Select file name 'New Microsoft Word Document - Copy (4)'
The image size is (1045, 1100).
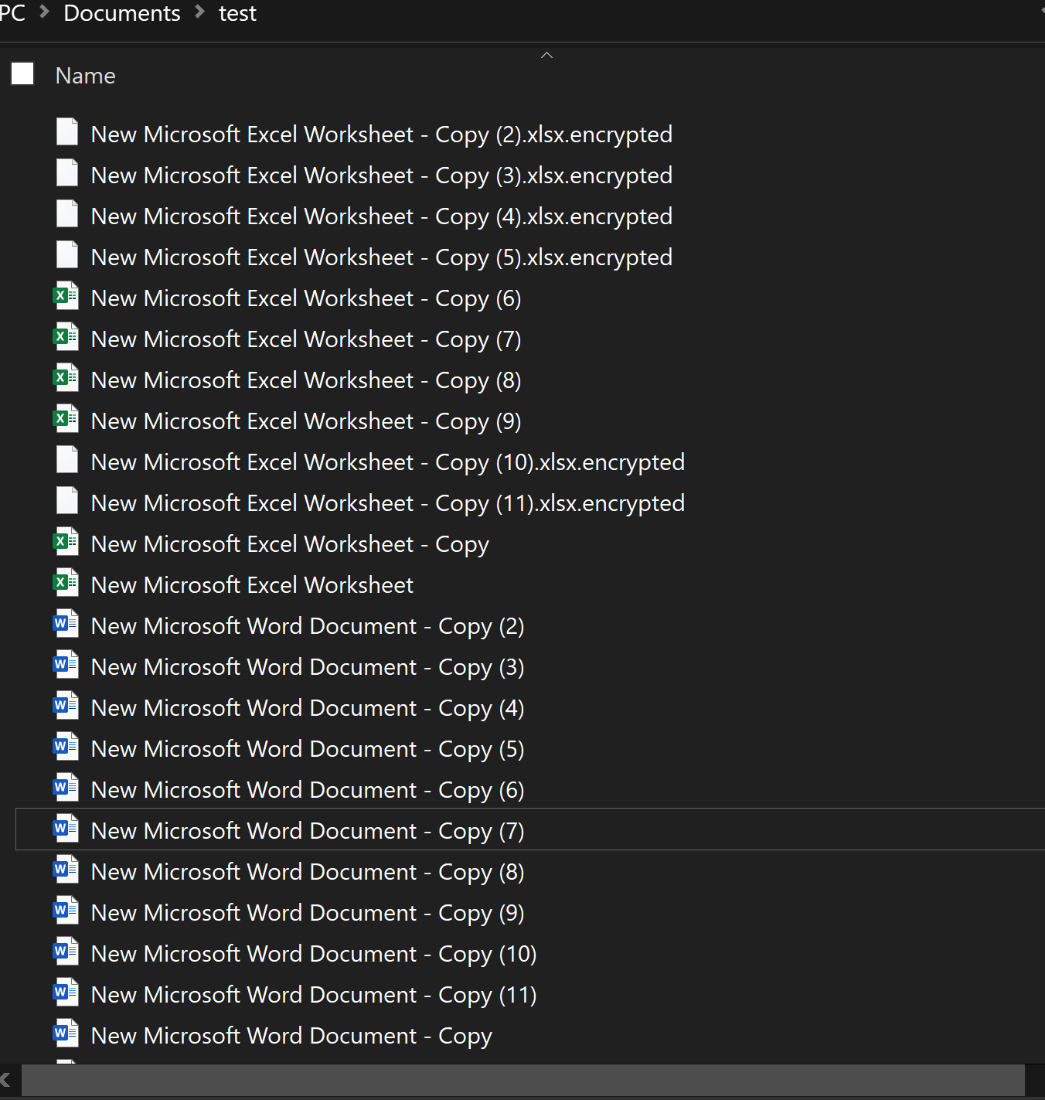[x=308, y=708]
